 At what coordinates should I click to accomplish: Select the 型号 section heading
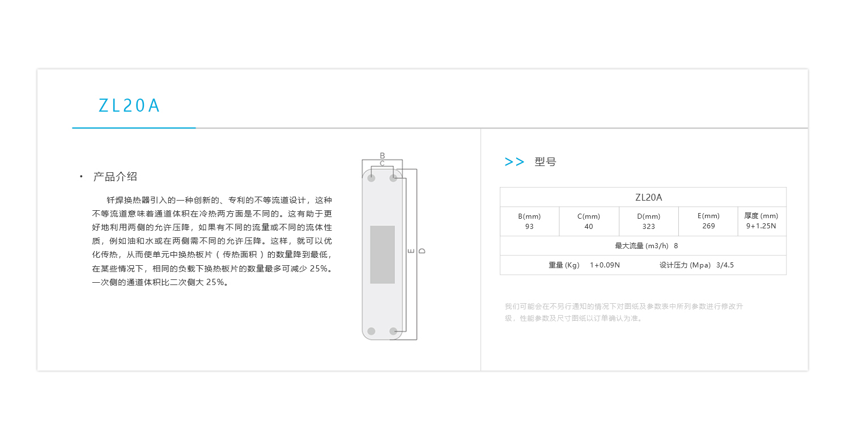[x=545, y=162]
